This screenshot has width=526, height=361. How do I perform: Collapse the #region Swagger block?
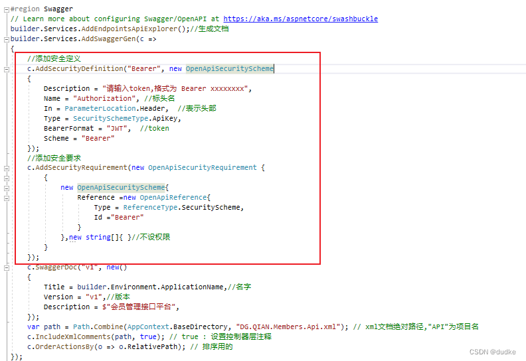pyautogui.click(x=7, y=10)
